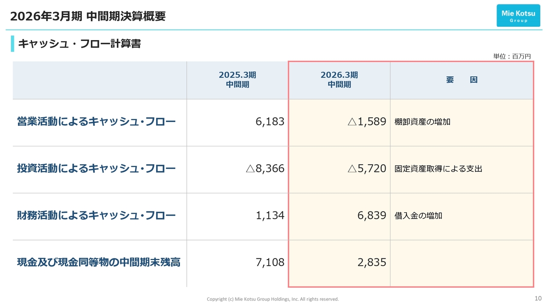Select the 2025.3期 中間期 column header
The width and height of the screenshot is (546, 307).
point(238,80)
